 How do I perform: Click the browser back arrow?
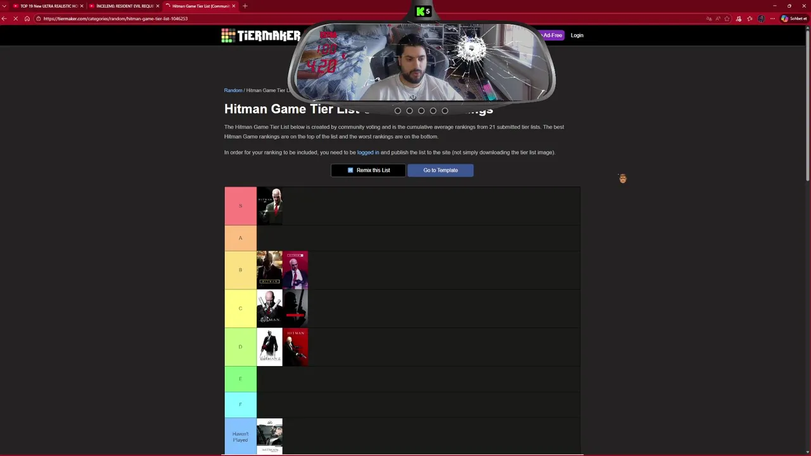click(4, 18)
